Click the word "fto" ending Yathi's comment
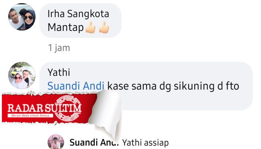 [232, 86]
